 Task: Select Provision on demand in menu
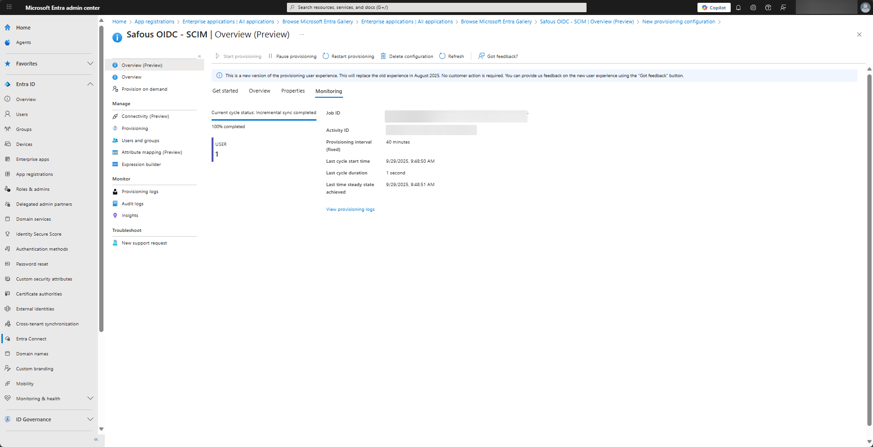[144, 89]
